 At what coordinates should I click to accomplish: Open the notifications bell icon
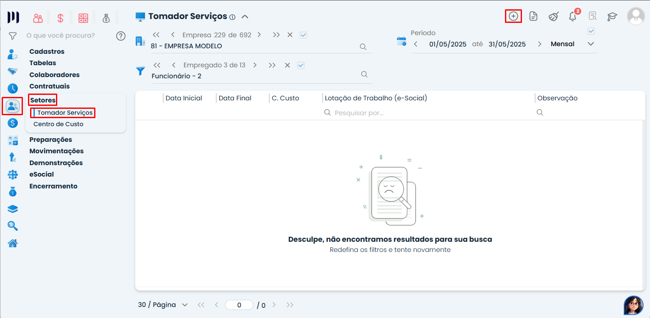[572, 17]
